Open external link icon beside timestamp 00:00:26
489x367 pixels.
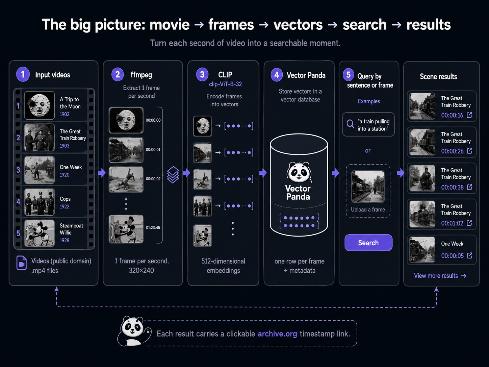point(469,151)
